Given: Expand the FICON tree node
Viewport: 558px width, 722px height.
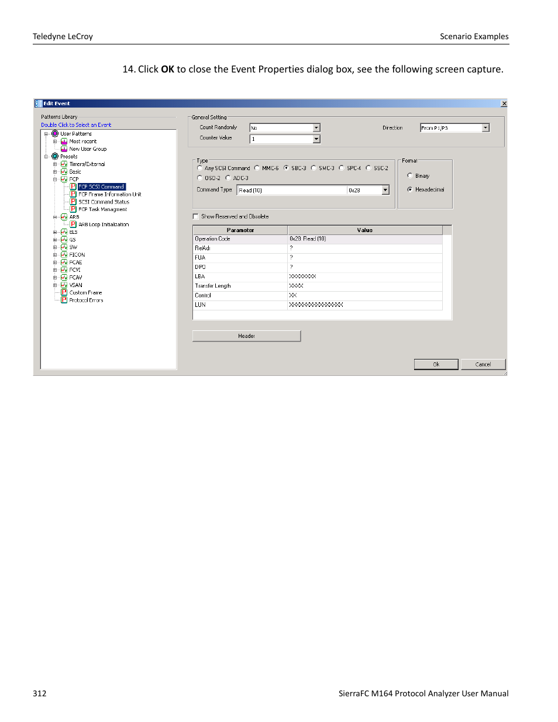Looking at the screenshot, I should (x=55, y=255).
